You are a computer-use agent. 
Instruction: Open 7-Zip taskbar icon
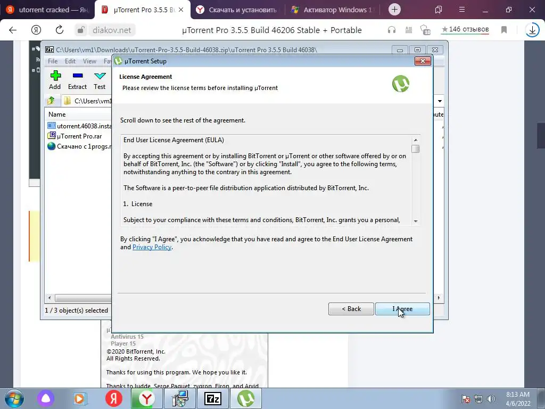click(213, 398)
